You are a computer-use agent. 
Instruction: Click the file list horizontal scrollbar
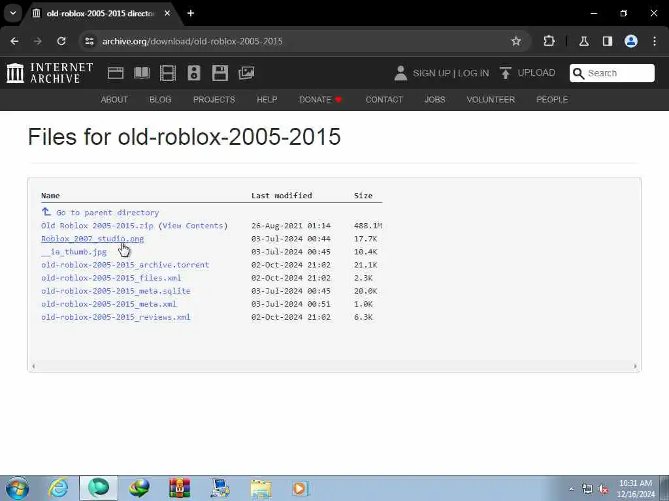pos(334,367)
